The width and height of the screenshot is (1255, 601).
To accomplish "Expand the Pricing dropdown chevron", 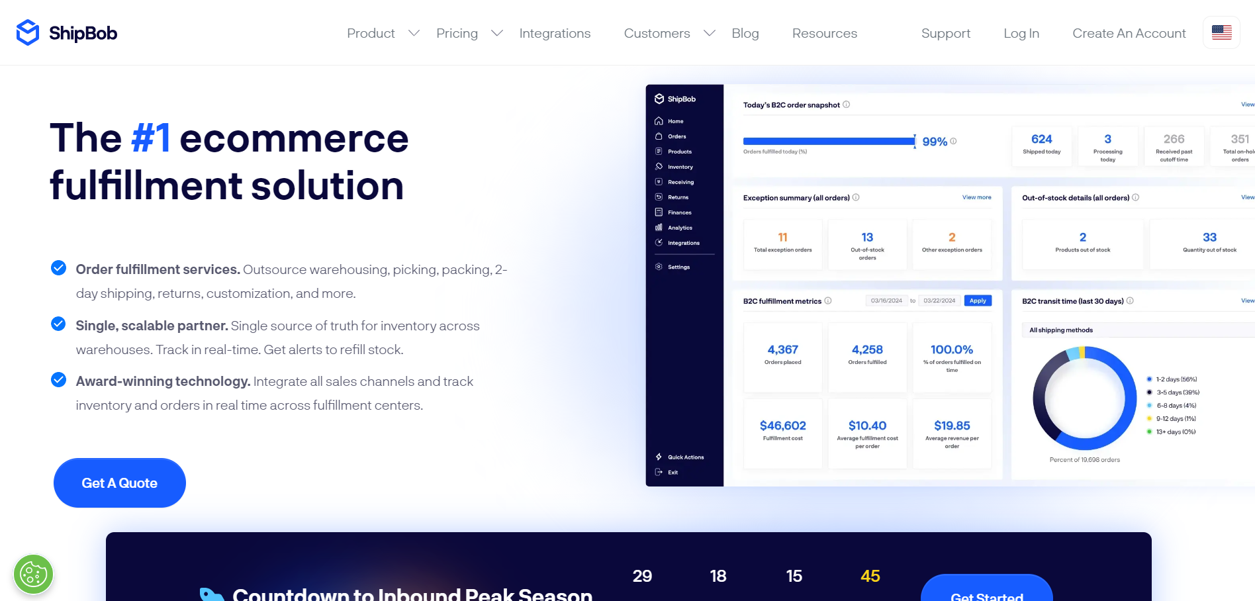I will (x=497, y=33).
